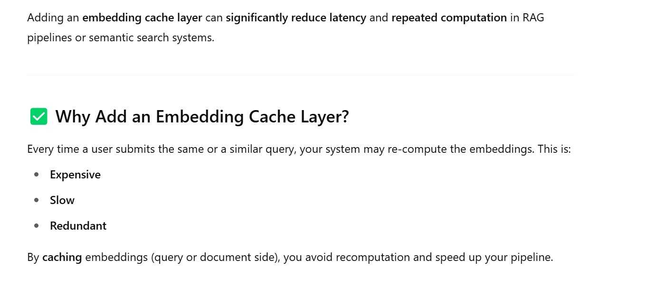
Task: Click the bold 'embedding cache layer' text
Action: [x=142, y=18]
